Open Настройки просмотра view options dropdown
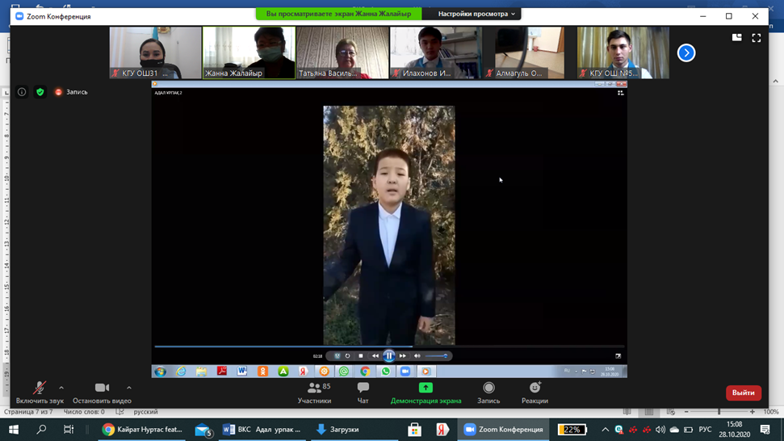This screenshot has width=784, height=441. 476,14
